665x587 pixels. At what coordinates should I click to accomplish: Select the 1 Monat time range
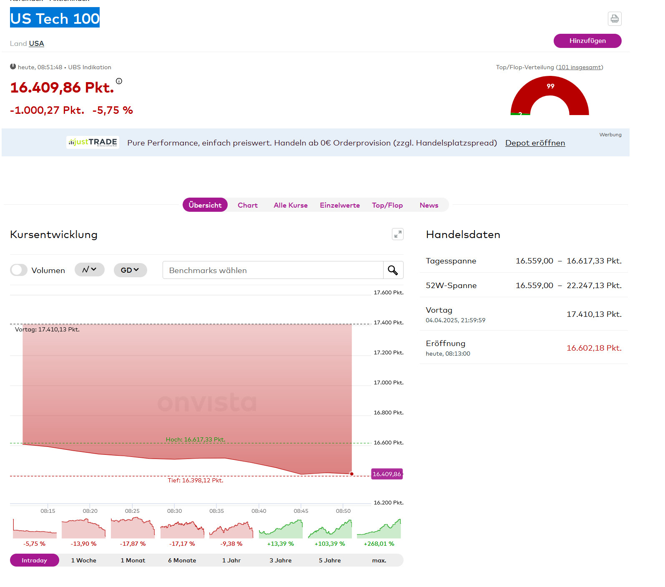click(133, 560)
